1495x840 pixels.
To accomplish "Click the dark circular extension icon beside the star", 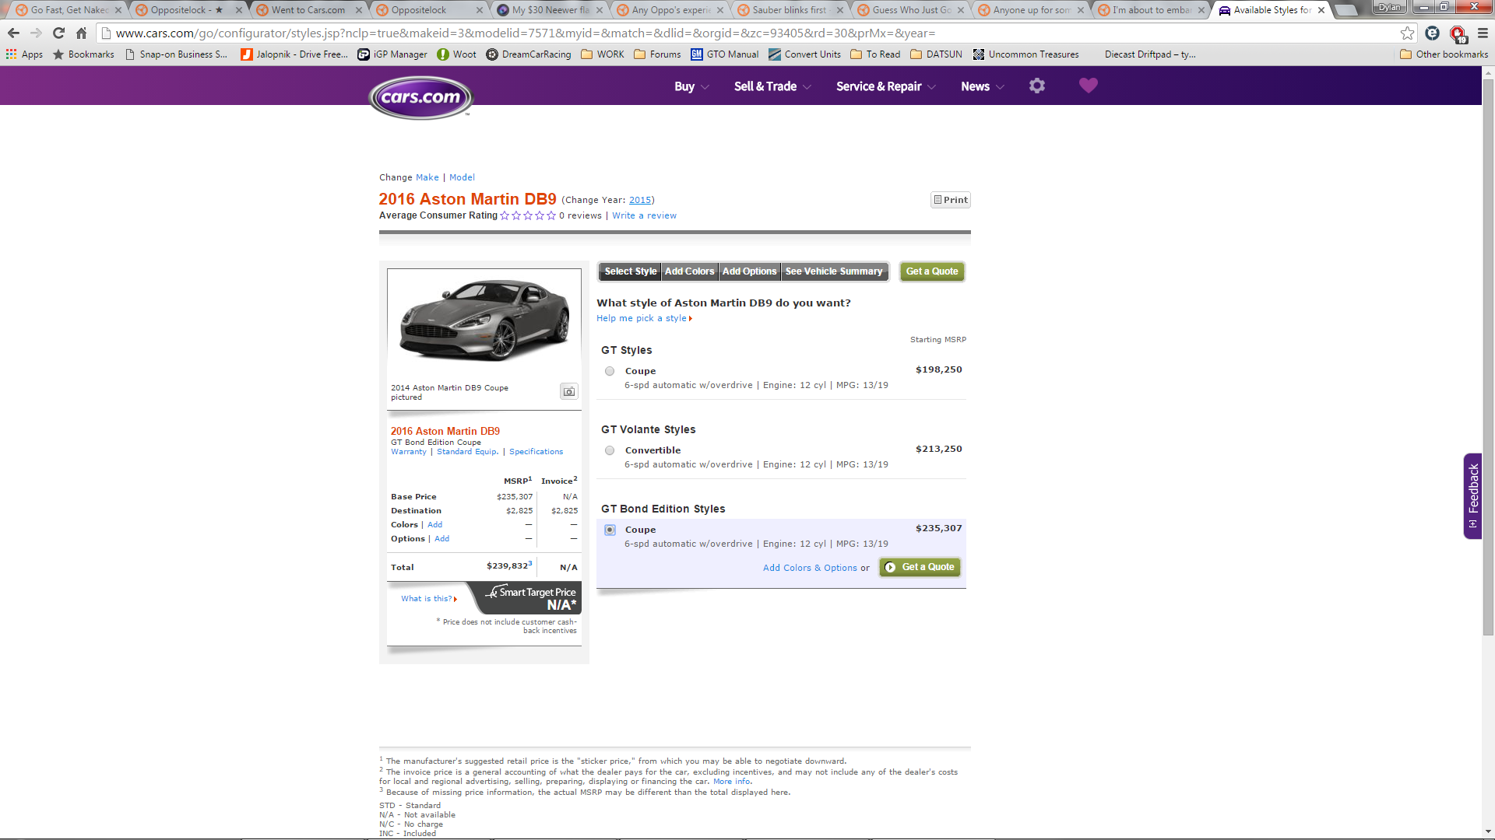I will (1432, 33).
